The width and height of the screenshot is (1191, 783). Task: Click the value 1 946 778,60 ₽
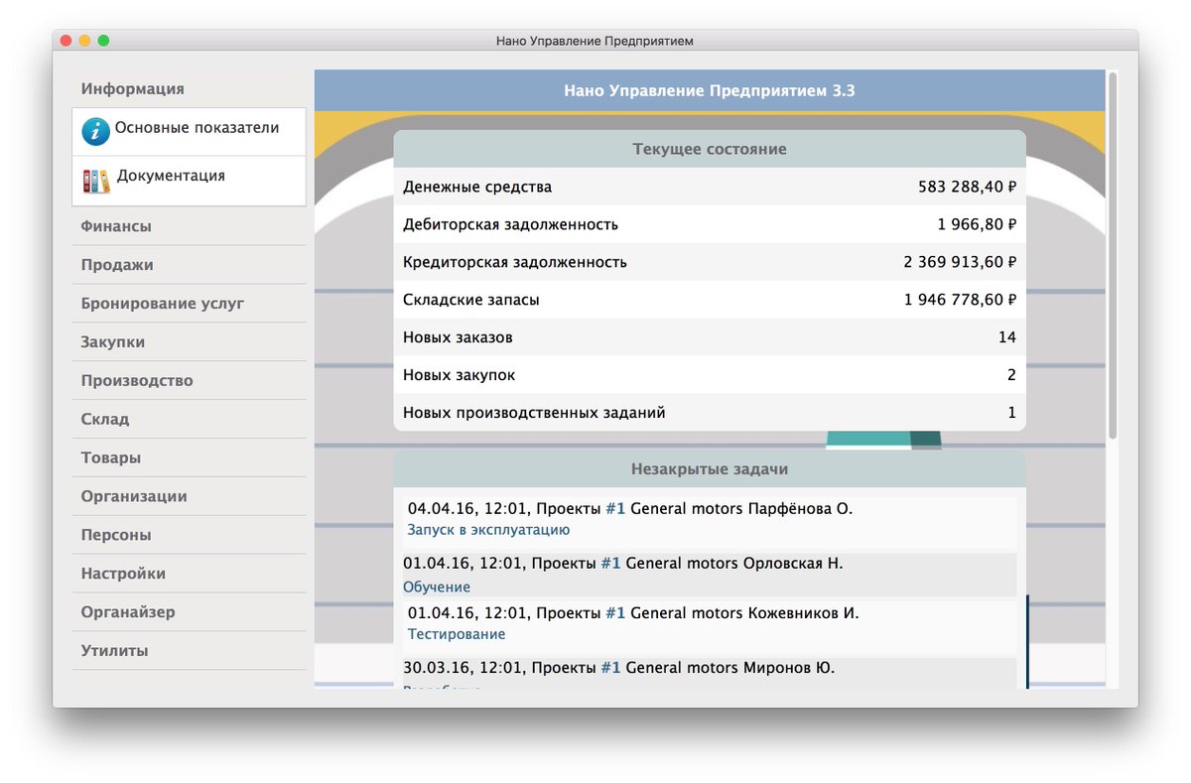click(x=960, y=300)
